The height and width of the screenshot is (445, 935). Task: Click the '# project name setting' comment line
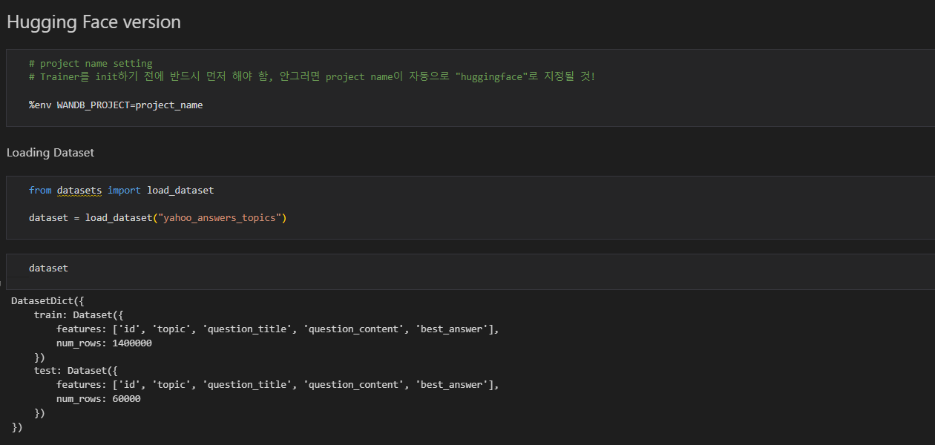click(91, 64)
